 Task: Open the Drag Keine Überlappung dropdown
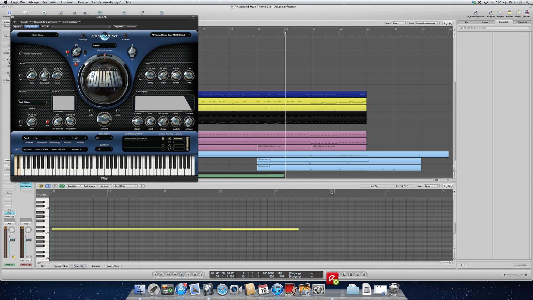click(x=427, y=23)
